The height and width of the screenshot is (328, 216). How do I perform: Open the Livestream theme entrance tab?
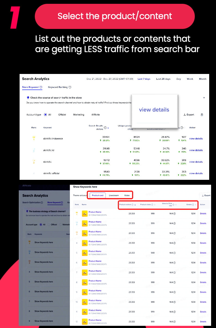114,195
